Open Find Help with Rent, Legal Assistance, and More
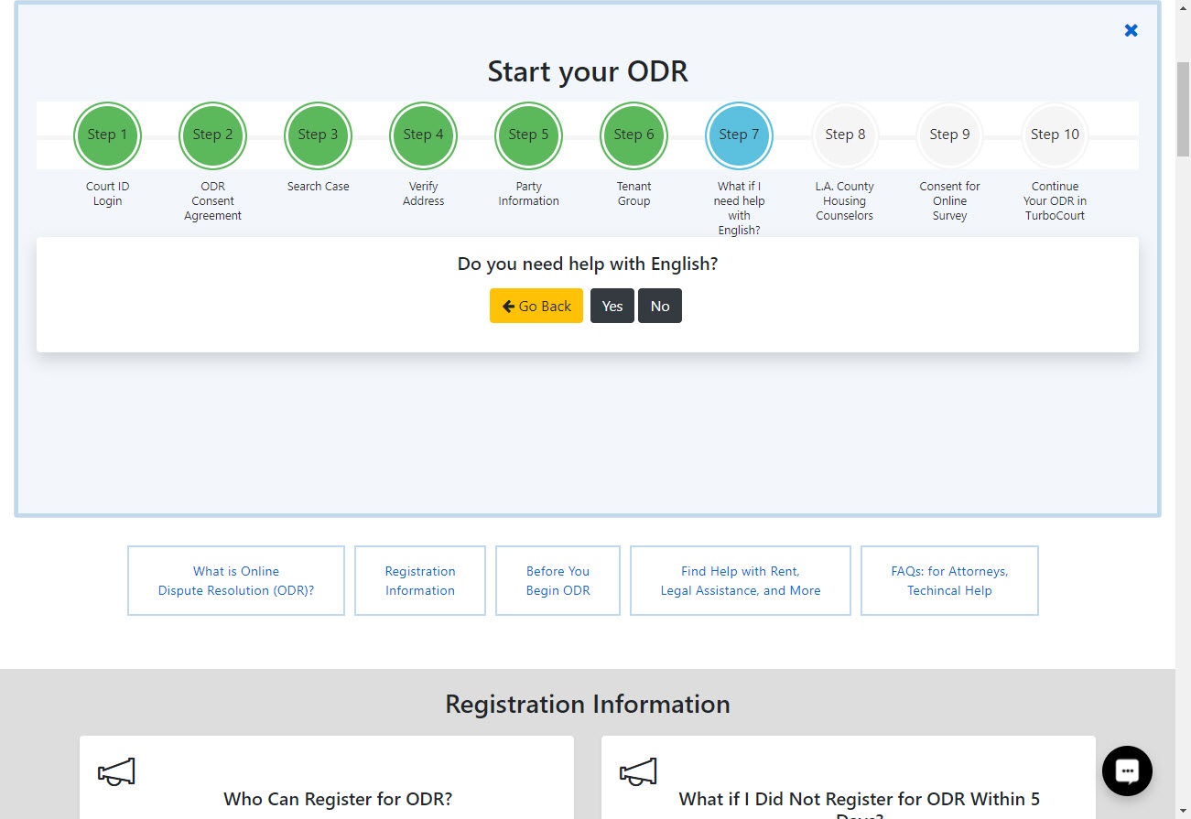Image resolution: width=1191 pixels, height=819 pixels. [740, 580]
